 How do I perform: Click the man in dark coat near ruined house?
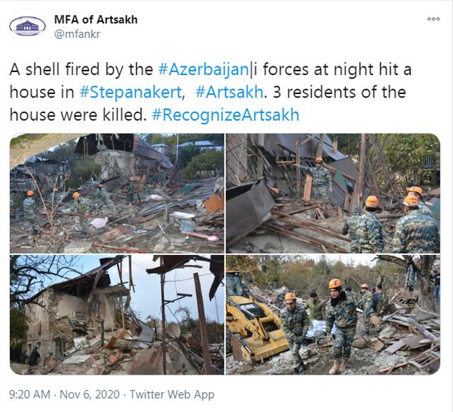(34, 359)
